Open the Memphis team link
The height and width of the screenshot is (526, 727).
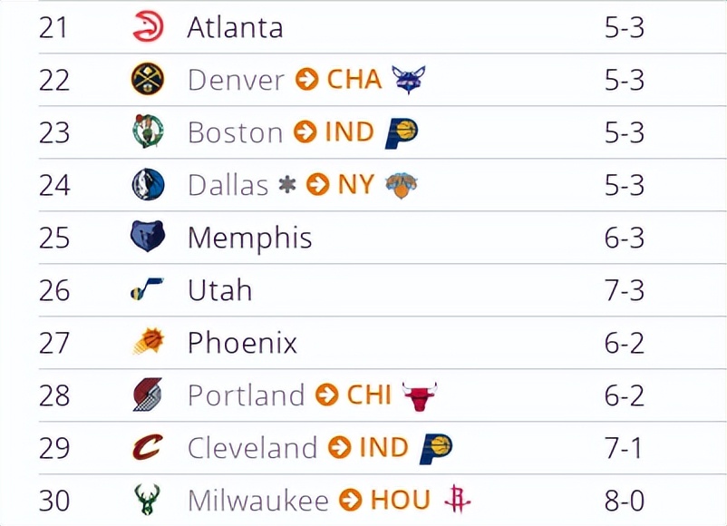[x=249, y=238]
